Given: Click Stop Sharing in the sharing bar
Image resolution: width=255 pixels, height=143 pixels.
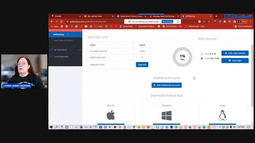Looking at the screenshot, I should [x=167, y=21].
